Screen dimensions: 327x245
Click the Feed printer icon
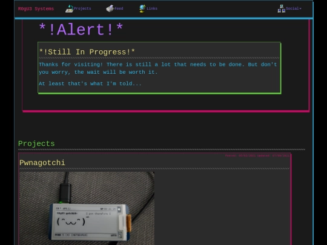(110, 8)
